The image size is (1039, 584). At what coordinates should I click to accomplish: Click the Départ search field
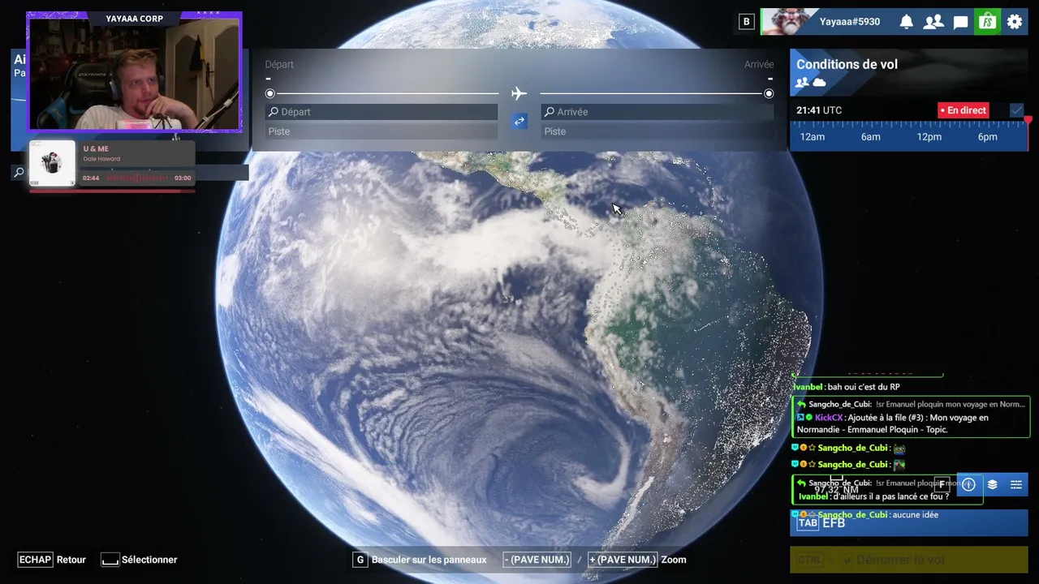382,112
